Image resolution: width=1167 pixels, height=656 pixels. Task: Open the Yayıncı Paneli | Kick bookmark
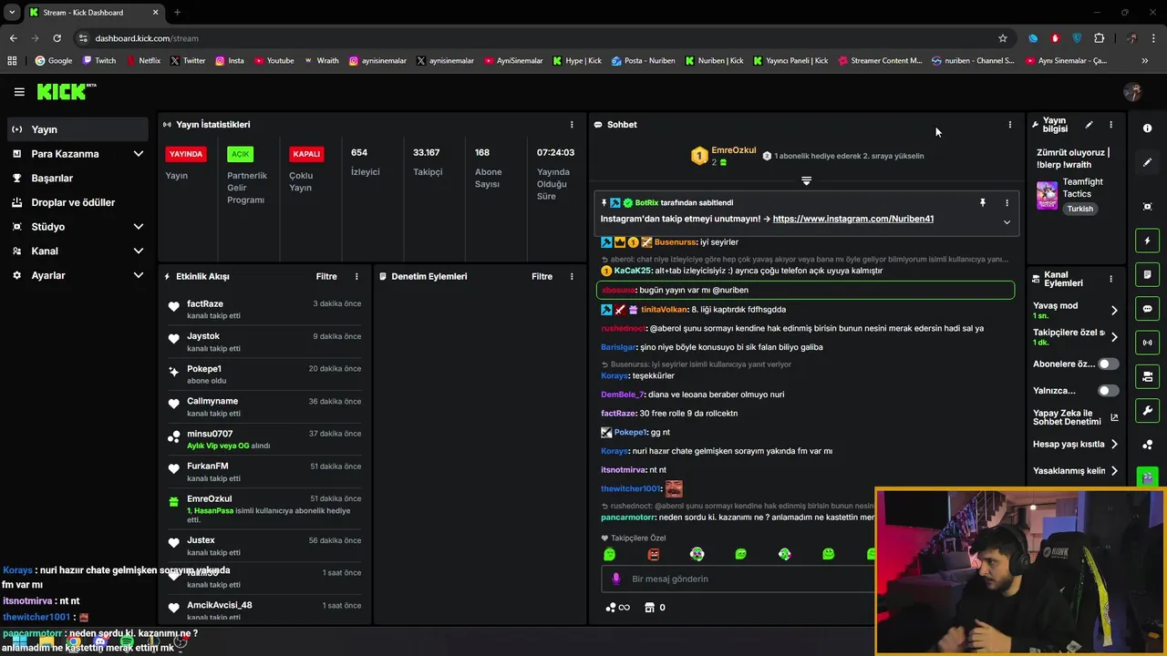[x=790, y=61]
